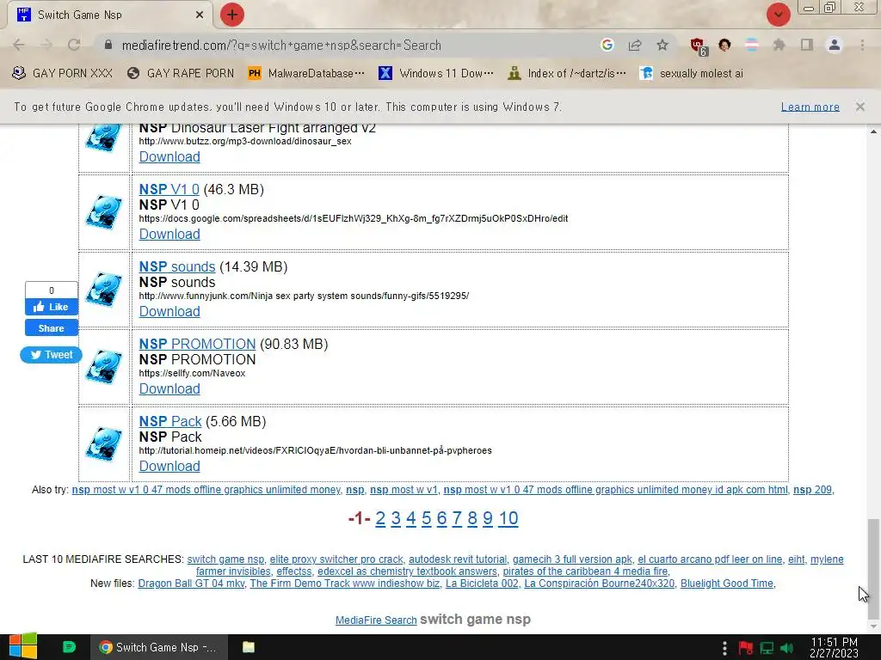Click the volume speaker tray icon

[x=787, y=648]
